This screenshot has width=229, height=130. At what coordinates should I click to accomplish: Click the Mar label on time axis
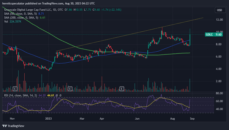pyautogui.click(x=82, y=119)
